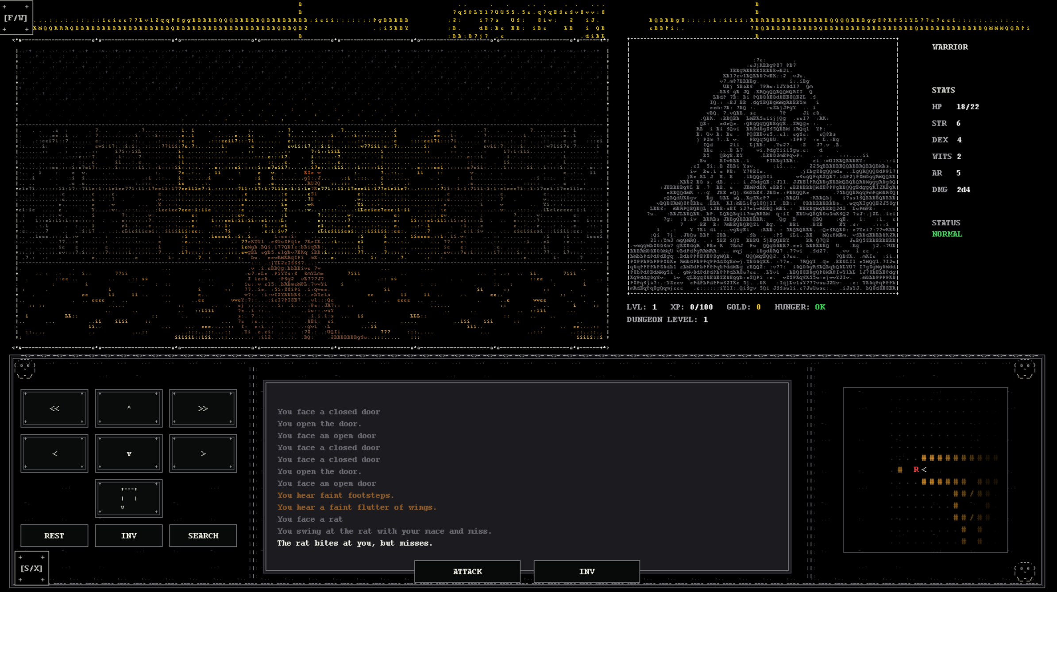This screenshot has width=1057, height=665.
Task: Click the REST button
Action: pyautogui.click(x=54, y=535)
